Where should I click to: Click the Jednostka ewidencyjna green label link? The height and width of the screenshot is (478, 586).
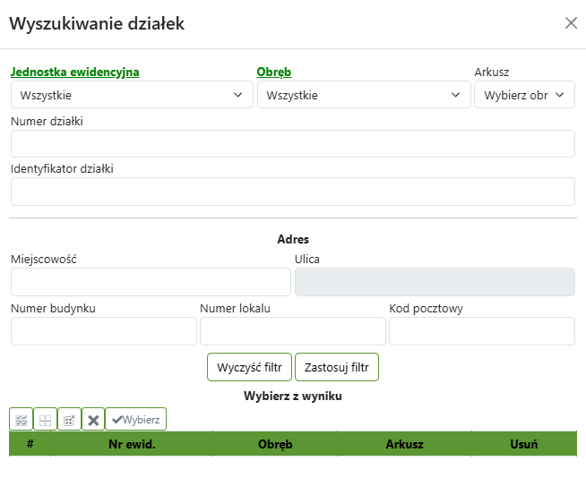pyautogui.click(x=75, y=73)
